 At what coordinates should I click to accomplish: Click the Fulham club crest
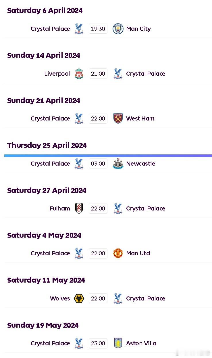tap(79, 208)
